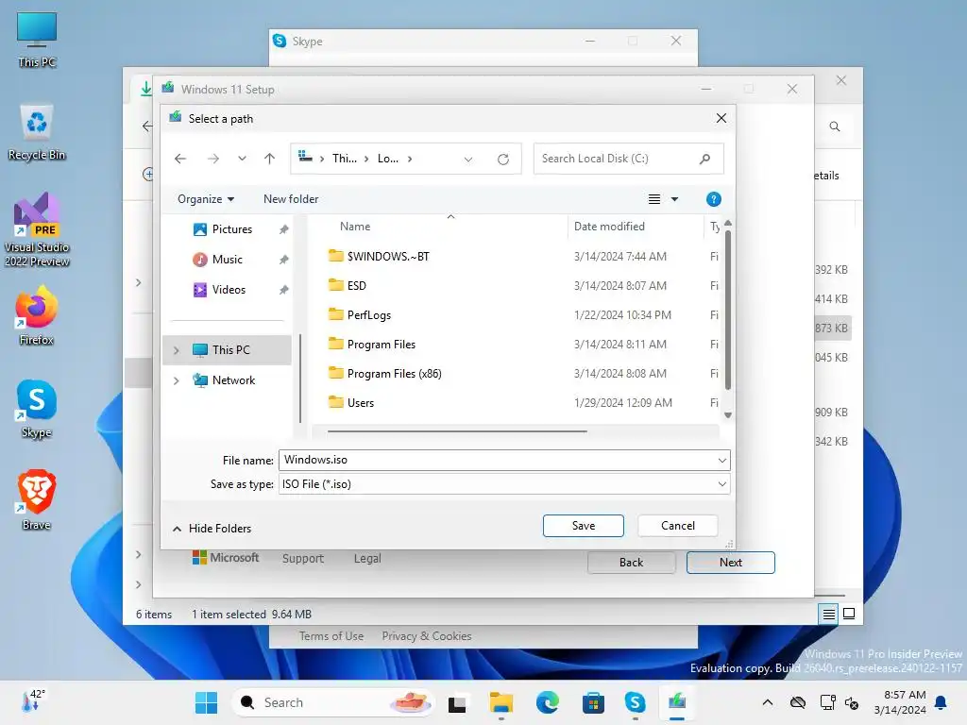The height and width of the screenshot is (725, 967).
Task: Expand address bar previous locations dropdown
Action: (x=468, y=159)
